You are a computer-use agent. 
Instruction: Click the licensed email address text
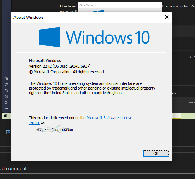click(54, 129)
